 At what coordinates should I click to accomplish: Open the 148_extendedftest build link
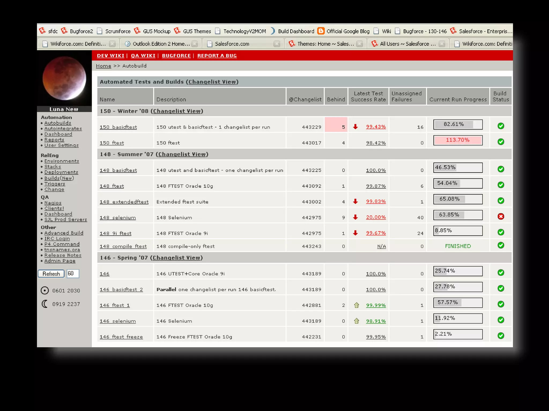coord(124,202)
